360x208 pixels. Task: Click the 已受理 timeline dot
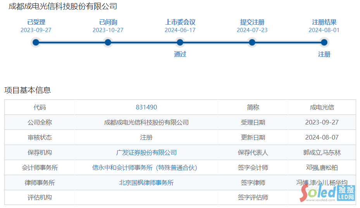[36, 43]
